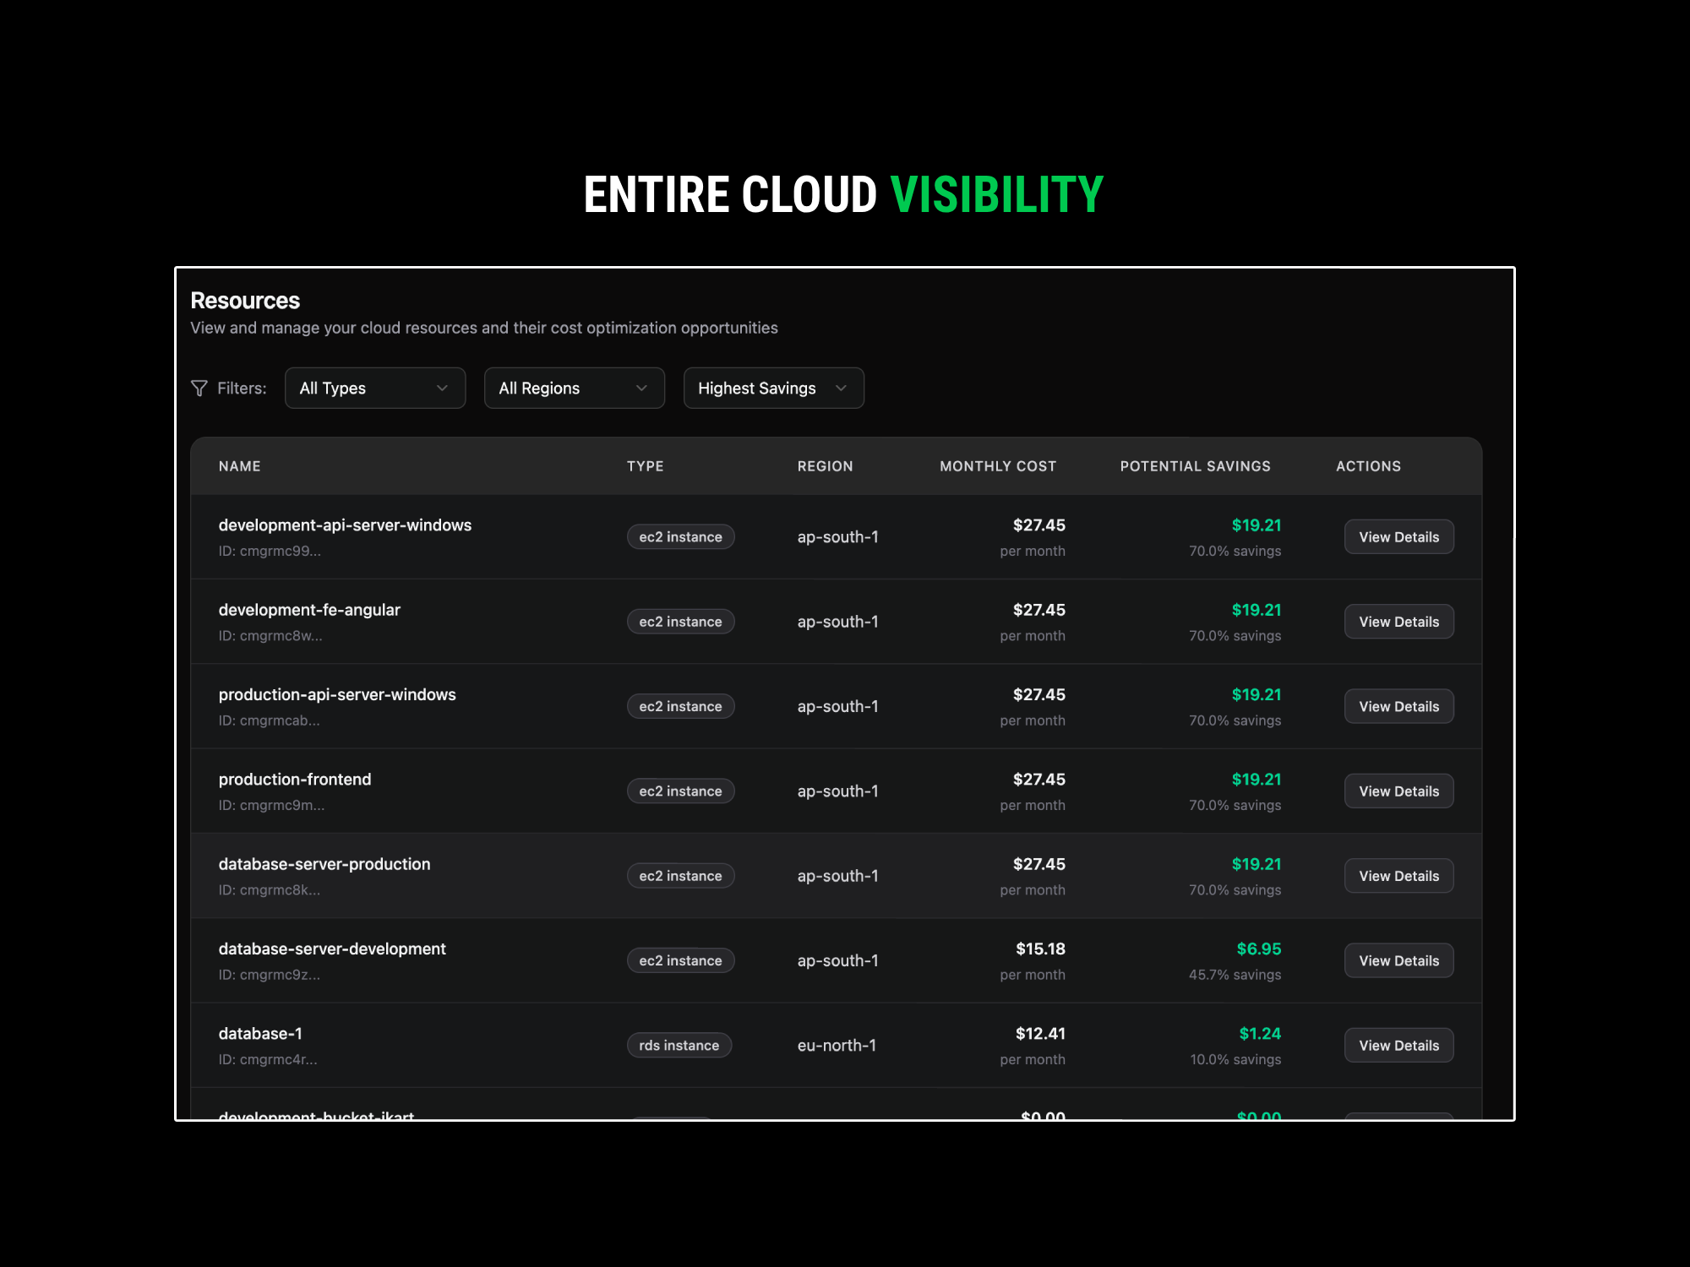Click the ec2 instance badge on production-frontend row
This screenshot has height=1267, width=1690.
click(680, 791)
